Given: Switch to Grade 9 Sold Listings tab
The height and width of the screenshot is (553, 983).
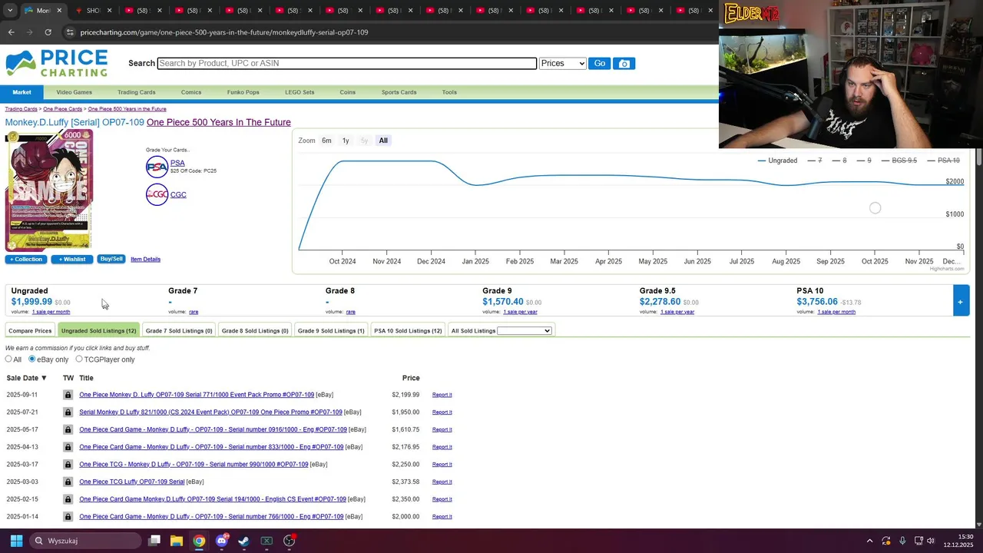Looking at the screenshot, I should (x=331, y=331).
